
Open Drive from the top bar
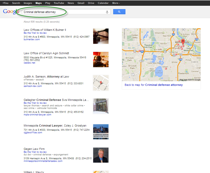[x=91, y=3]
